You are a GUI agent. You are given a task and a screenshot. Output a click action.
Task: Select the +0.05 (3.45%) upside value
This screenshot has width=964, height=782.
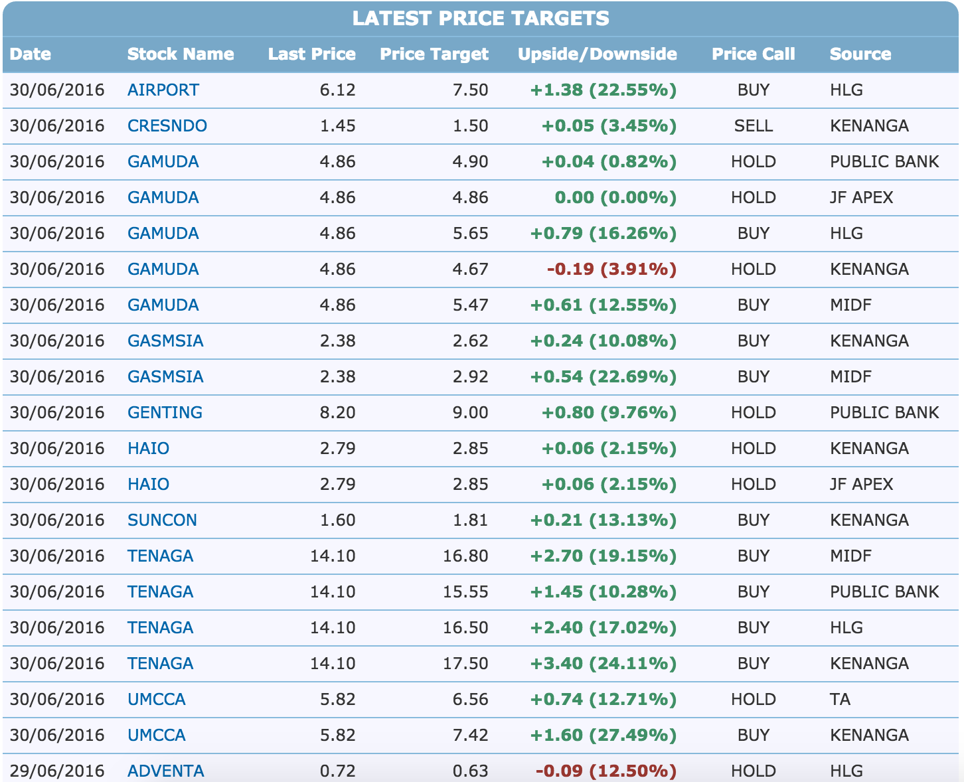tap(609, 126)
